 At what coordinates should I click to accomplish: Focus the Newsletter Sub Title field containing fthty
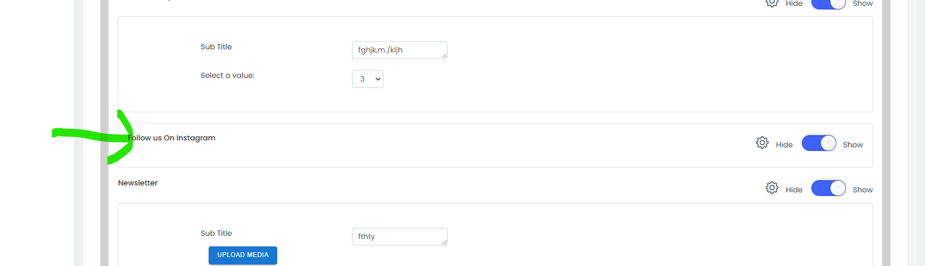400,236
